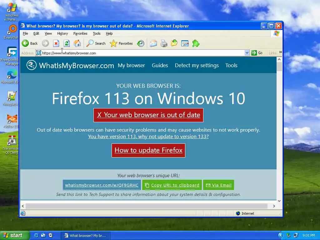Open the History menu
This screenshot has height=240, width=320.
click(62, 33)
